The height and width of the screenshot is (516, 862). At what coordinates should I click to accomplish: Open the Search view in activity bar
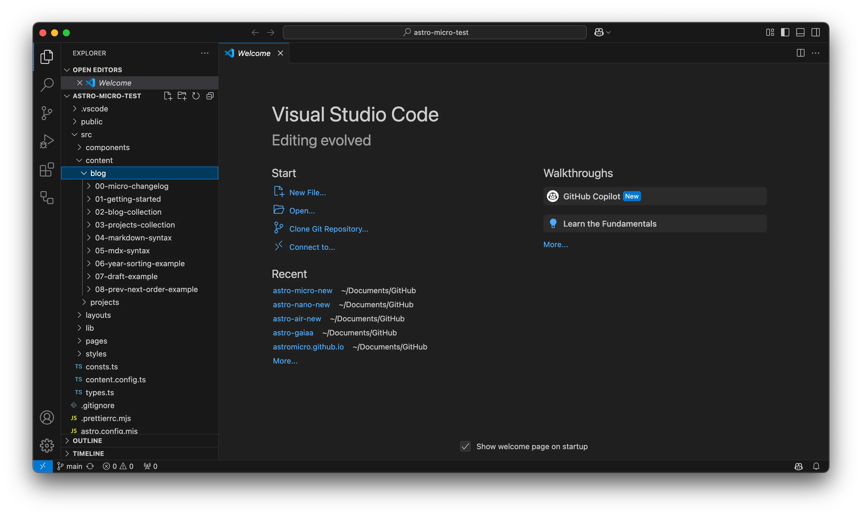pos(47,84)
